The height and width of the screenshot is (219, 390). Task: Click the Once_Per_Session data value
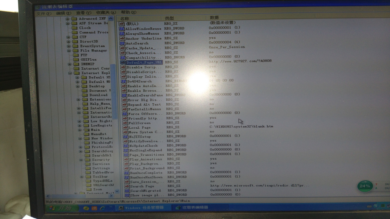[x=227, y=47]
